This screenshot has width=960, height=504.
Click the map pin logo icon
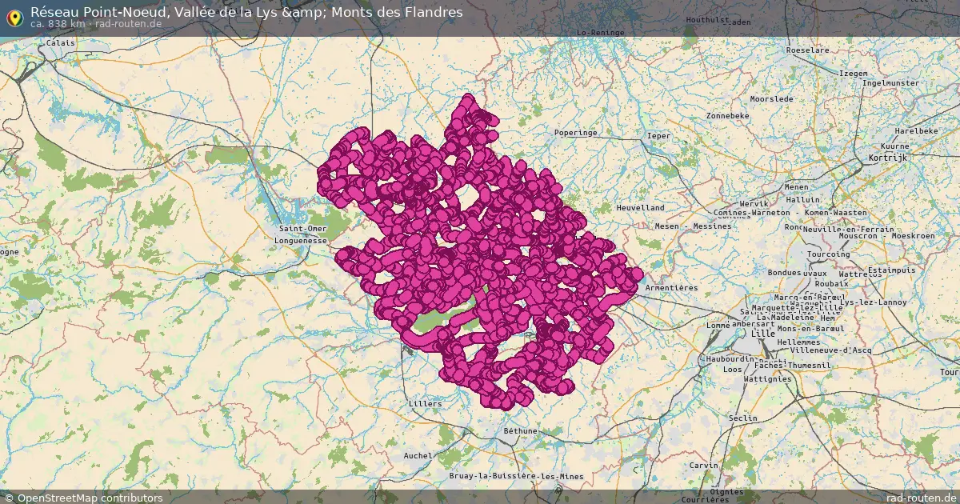[x=14, y=16]
